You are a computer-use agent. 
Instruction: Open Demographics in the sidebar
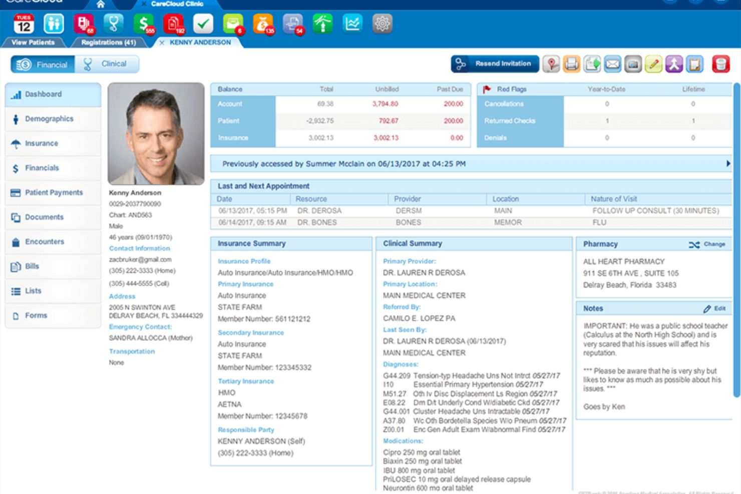click(x=53, y=119)
